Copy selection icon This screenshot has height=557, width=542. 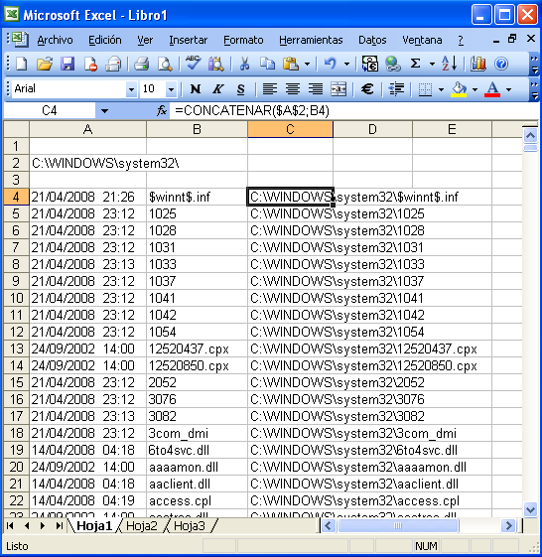267,64
